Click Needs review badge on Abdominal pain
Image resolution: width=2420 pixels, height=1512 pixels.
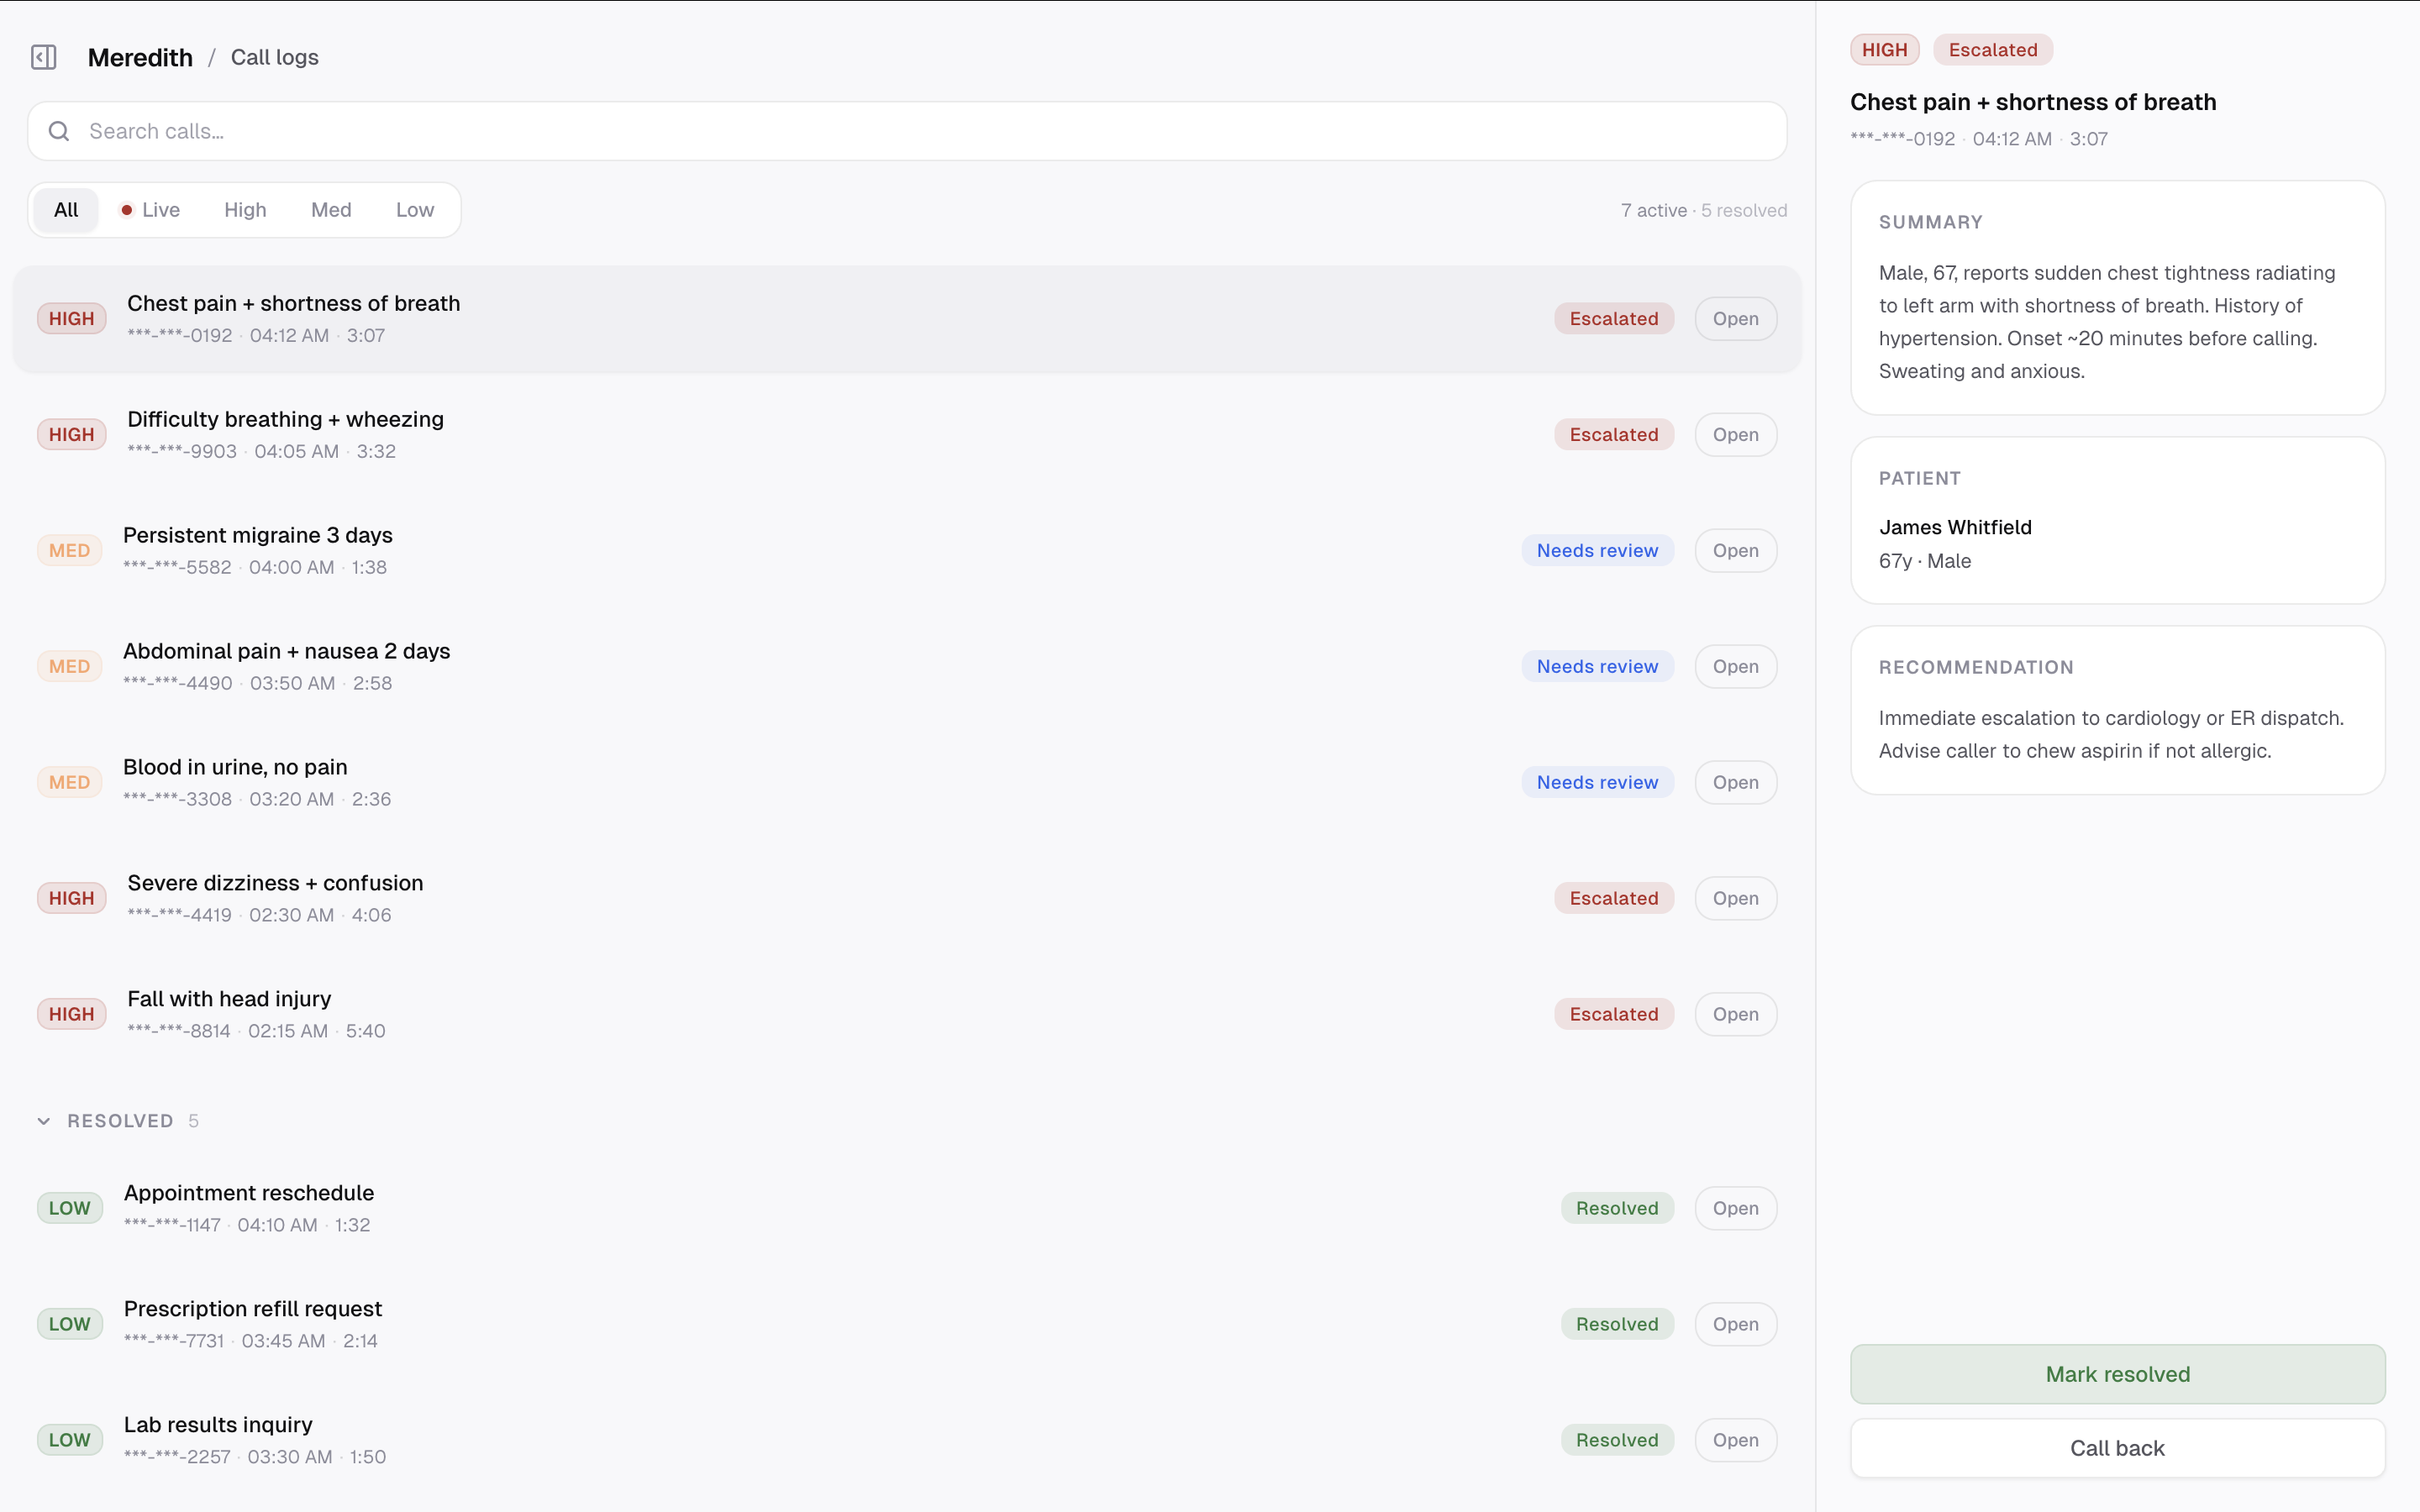[x=1597, y=667]
